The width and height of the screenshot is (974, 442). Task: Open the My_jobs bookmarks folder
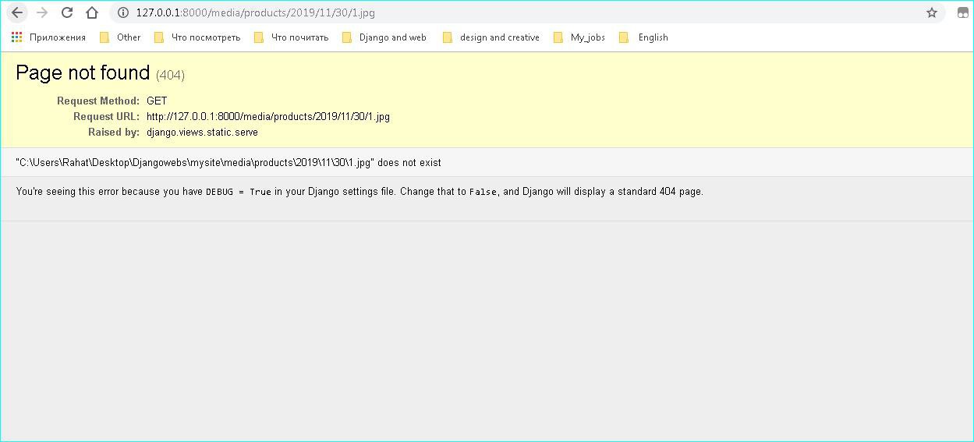click(x=579, y=37)
